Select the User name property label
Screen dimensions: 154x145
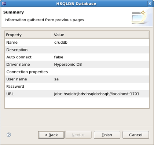(16, 79)
